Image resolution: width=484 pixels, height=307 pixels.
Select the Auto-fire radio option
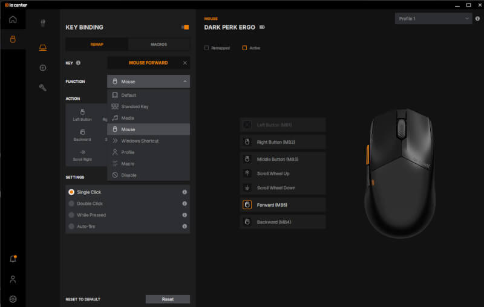pos(71,226)
